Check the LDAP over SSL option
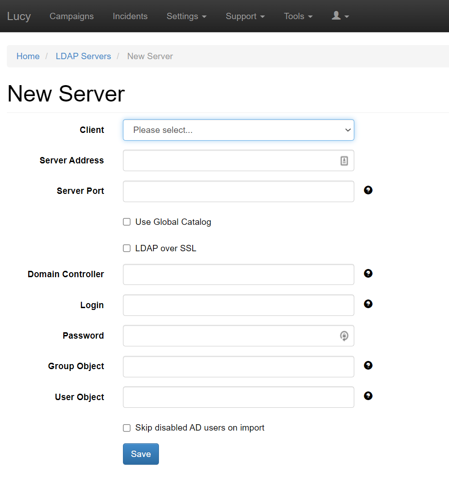 [x=127, y=248]
